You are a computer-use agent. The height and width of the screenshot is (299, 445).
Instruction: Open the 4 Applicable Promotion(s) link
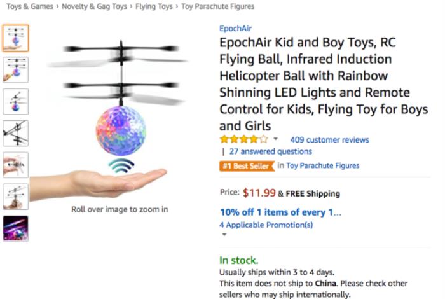pyautogui.click(x=266, y=225)
